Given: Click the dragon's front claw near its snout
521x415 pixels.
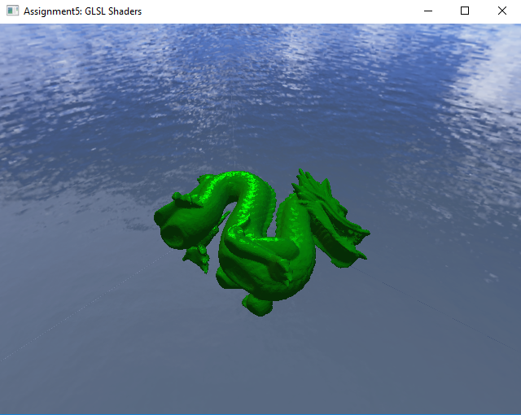Looking at the screenshot, I should (195, 259).
